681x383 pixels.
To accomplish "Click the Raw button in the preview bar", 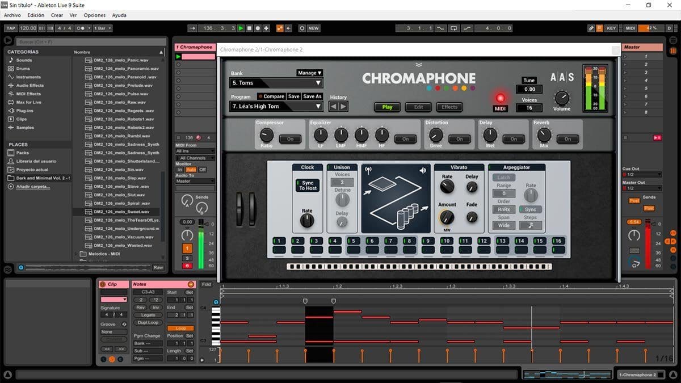I will click(x=158, y=267).
